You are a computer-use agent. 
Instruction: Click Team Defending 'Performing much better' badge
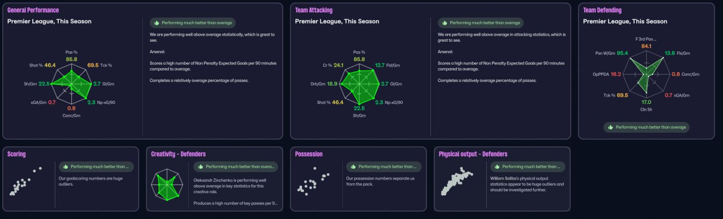point(646,128)
